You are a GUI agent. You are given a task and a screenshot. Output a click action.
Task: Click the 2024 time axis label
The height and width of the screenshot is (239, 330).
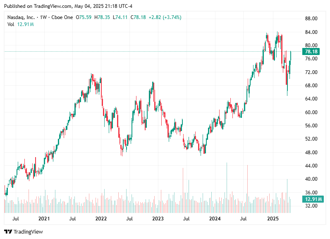pos(215,219)
